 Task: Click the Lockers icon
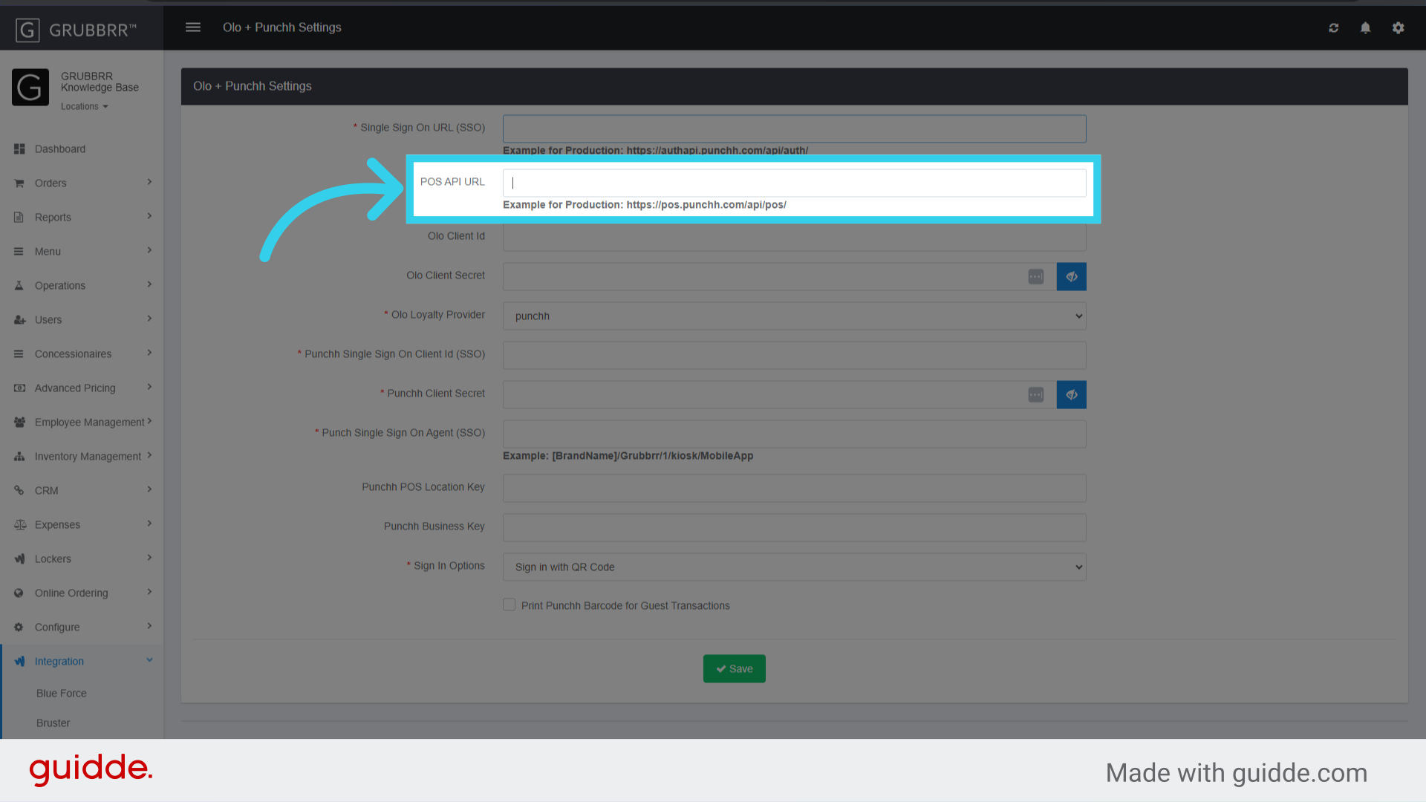[19, 559]
